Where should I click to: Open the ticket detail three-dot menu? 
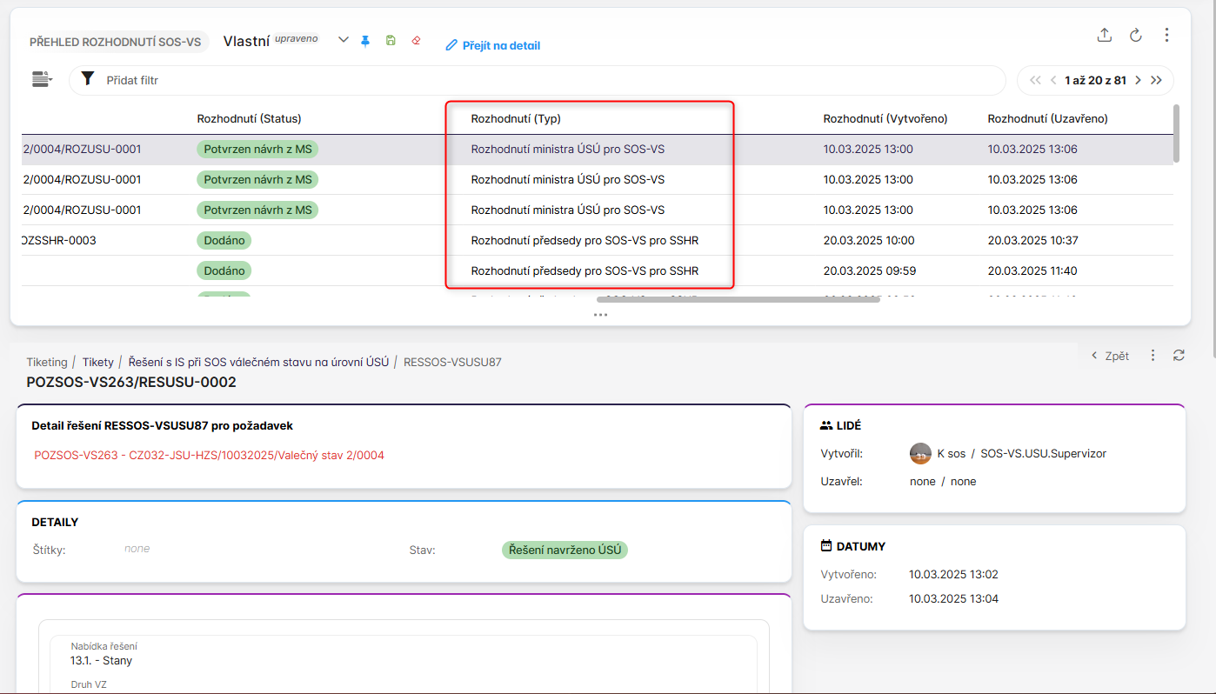point(1153,355)
